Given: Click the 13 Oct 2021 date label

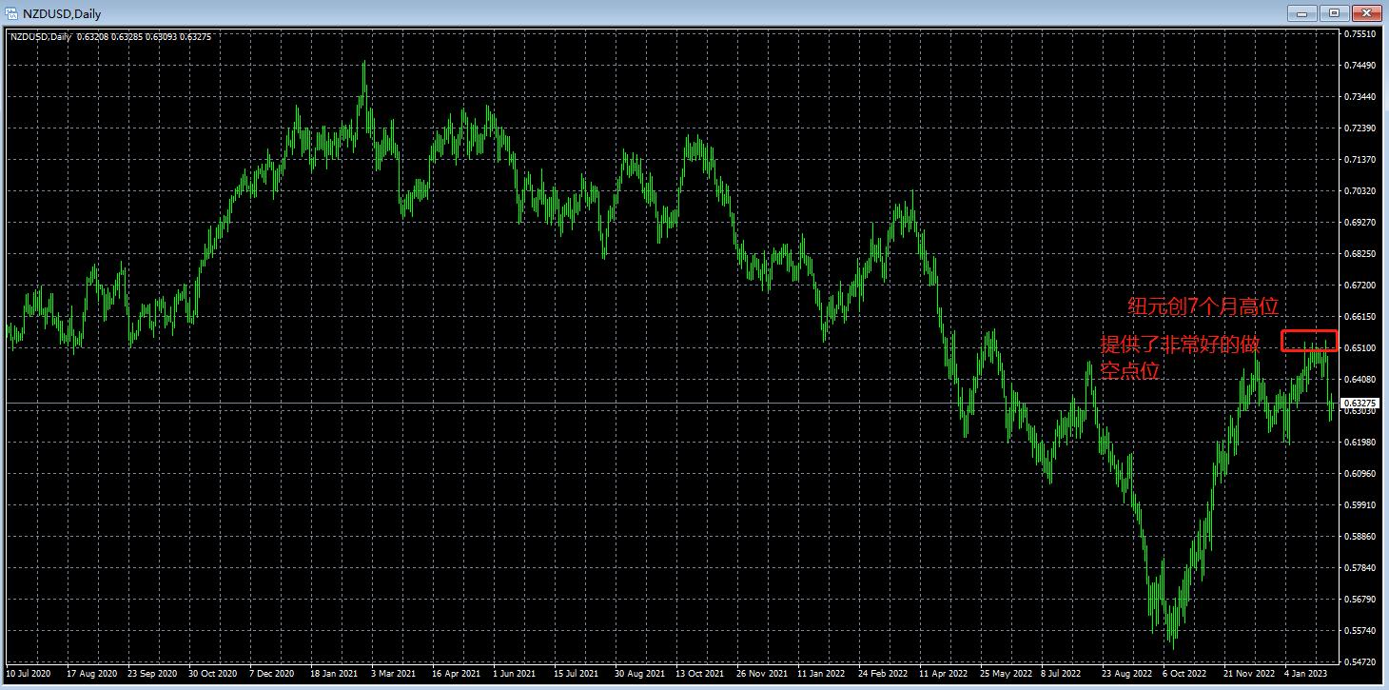Looking at the screenshot, I should tap(699, 674).
